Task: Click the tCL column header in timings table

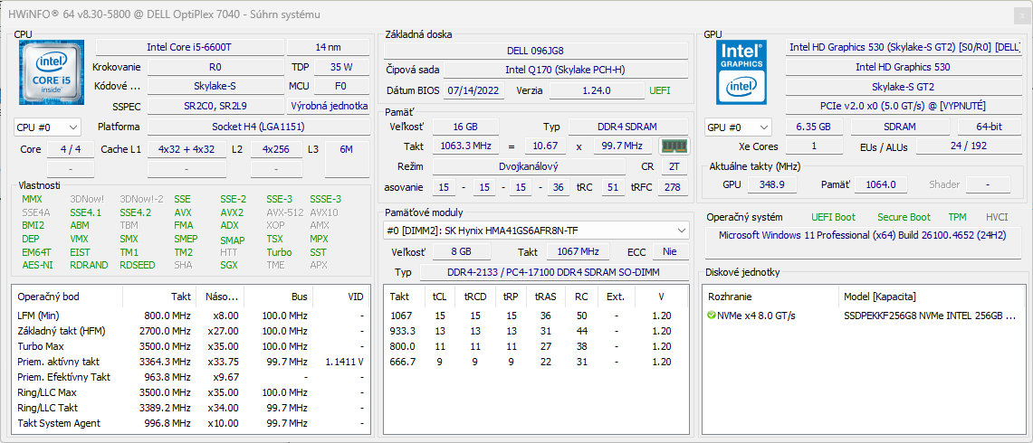Action: 439,297
